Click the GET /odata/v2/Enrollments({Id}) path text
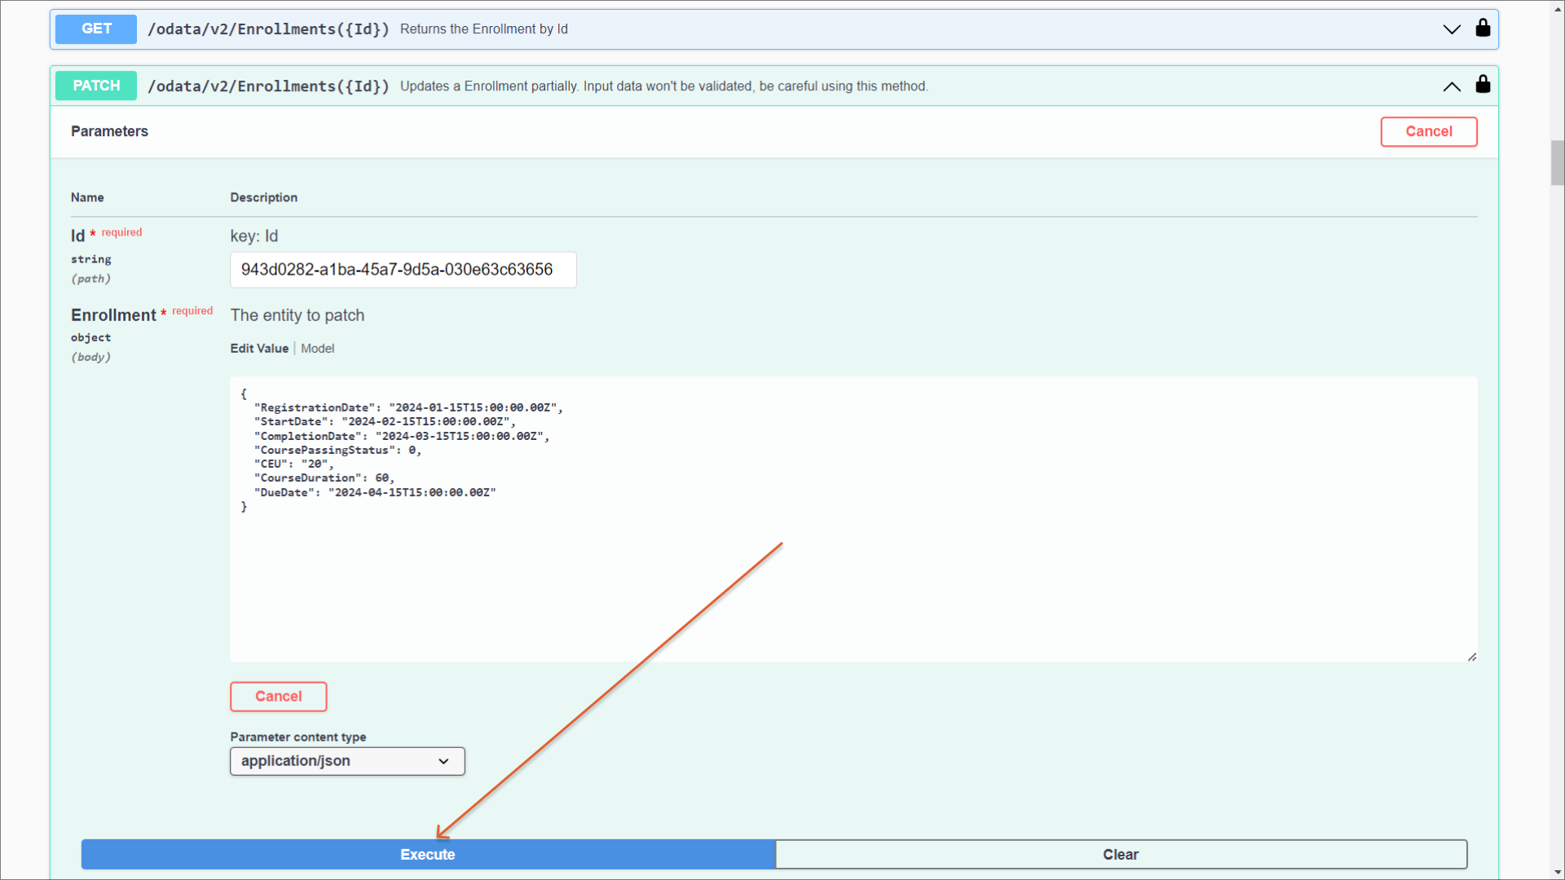Screen dimensions: 1565x880 268,29
